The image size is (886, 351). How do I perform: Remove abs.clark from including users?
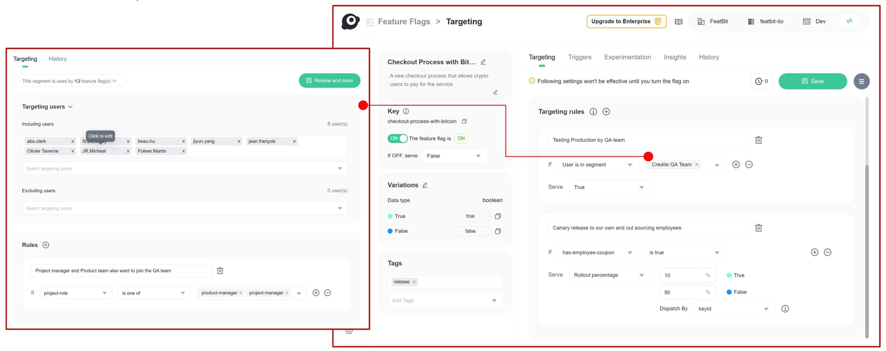pos(73,141)
